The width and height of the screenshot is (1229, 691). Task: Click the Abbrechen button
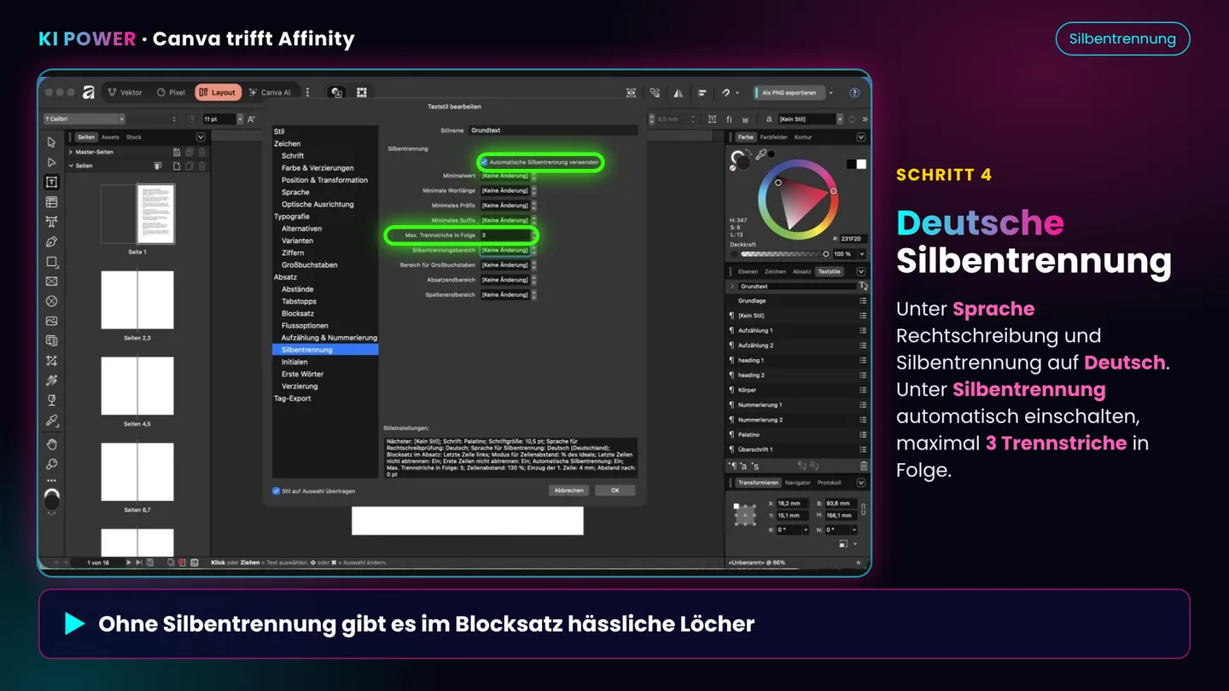(x=568, y=491)
